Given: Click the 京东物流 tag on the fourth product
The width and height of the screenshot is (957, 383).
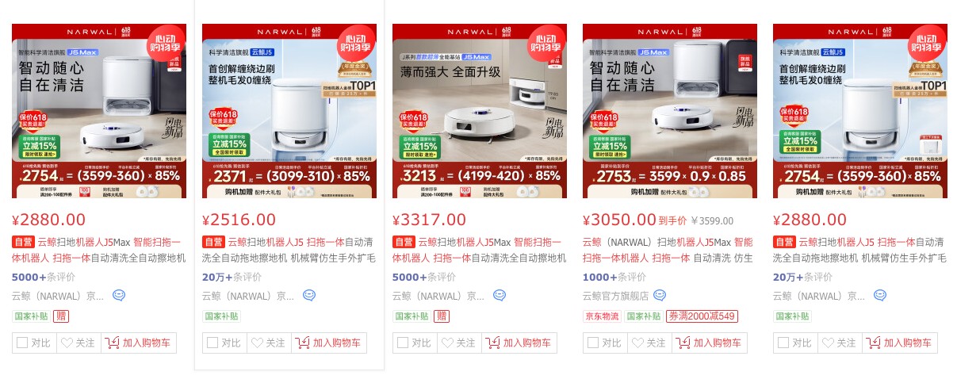Looking at the screenshot, I should (x=602, y=316).
